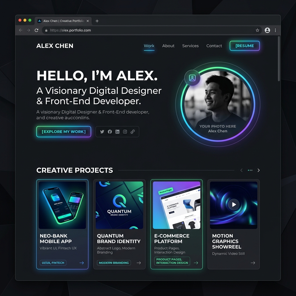Click the lock icon in address bar
The height and width of the screenshot is (296, 296).
click(46, 30)
